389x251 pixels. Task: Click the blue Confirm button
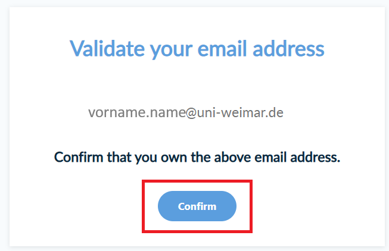pyautogui.click(x=197, y=206)
